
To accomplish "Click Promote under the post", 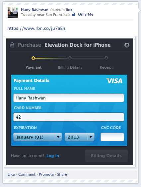I will [x=46, y=174].
